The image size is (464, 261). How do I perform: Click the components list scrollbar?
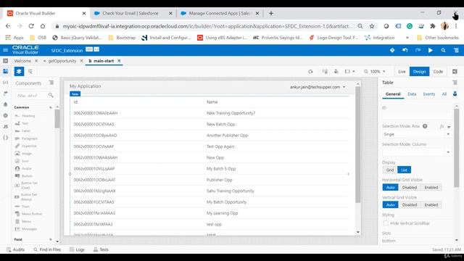[x=57, y=119]
